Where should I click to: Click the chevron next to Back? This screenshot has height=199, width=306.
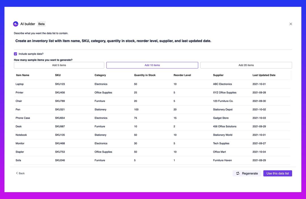point(16,173)
